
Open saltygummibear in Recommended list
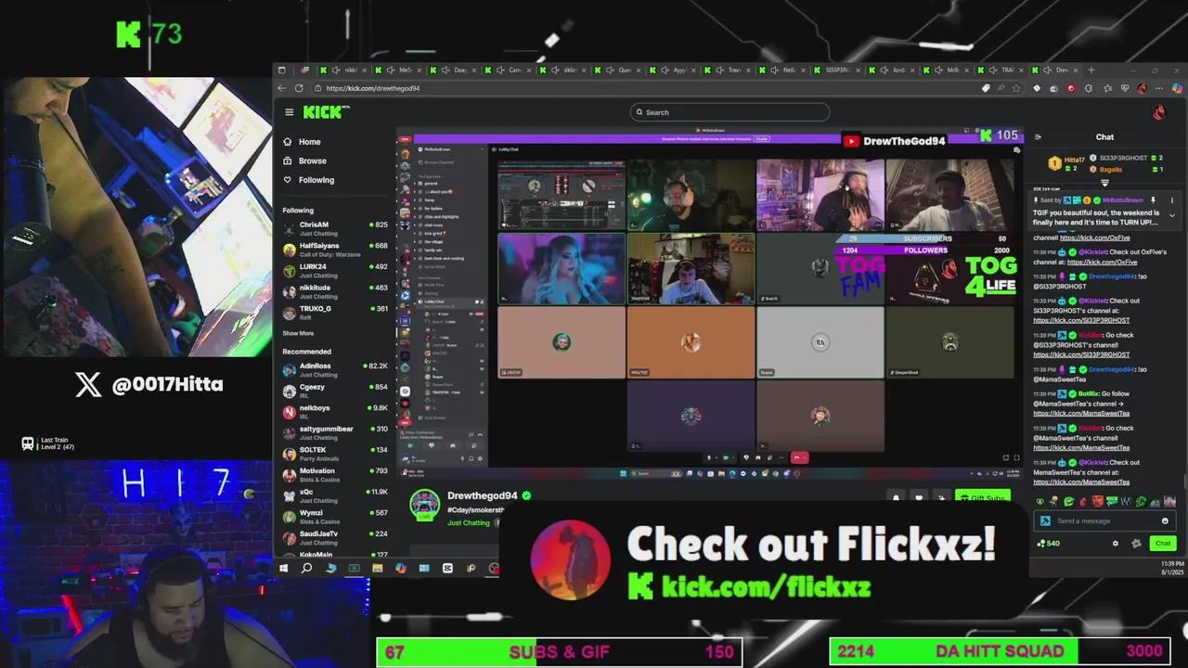coord(335,433)
